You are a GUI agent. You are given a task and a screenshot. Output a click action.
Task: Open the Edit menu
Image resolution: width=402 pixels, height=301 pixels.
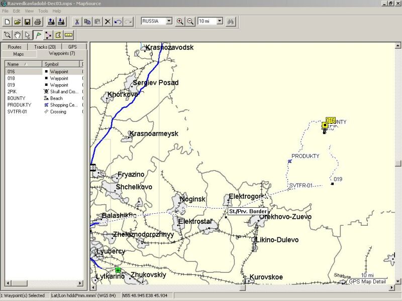(x=17, y=11)
